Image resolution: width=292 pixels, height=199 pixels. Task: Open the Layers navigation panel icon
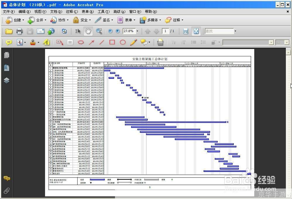[7, 80]
